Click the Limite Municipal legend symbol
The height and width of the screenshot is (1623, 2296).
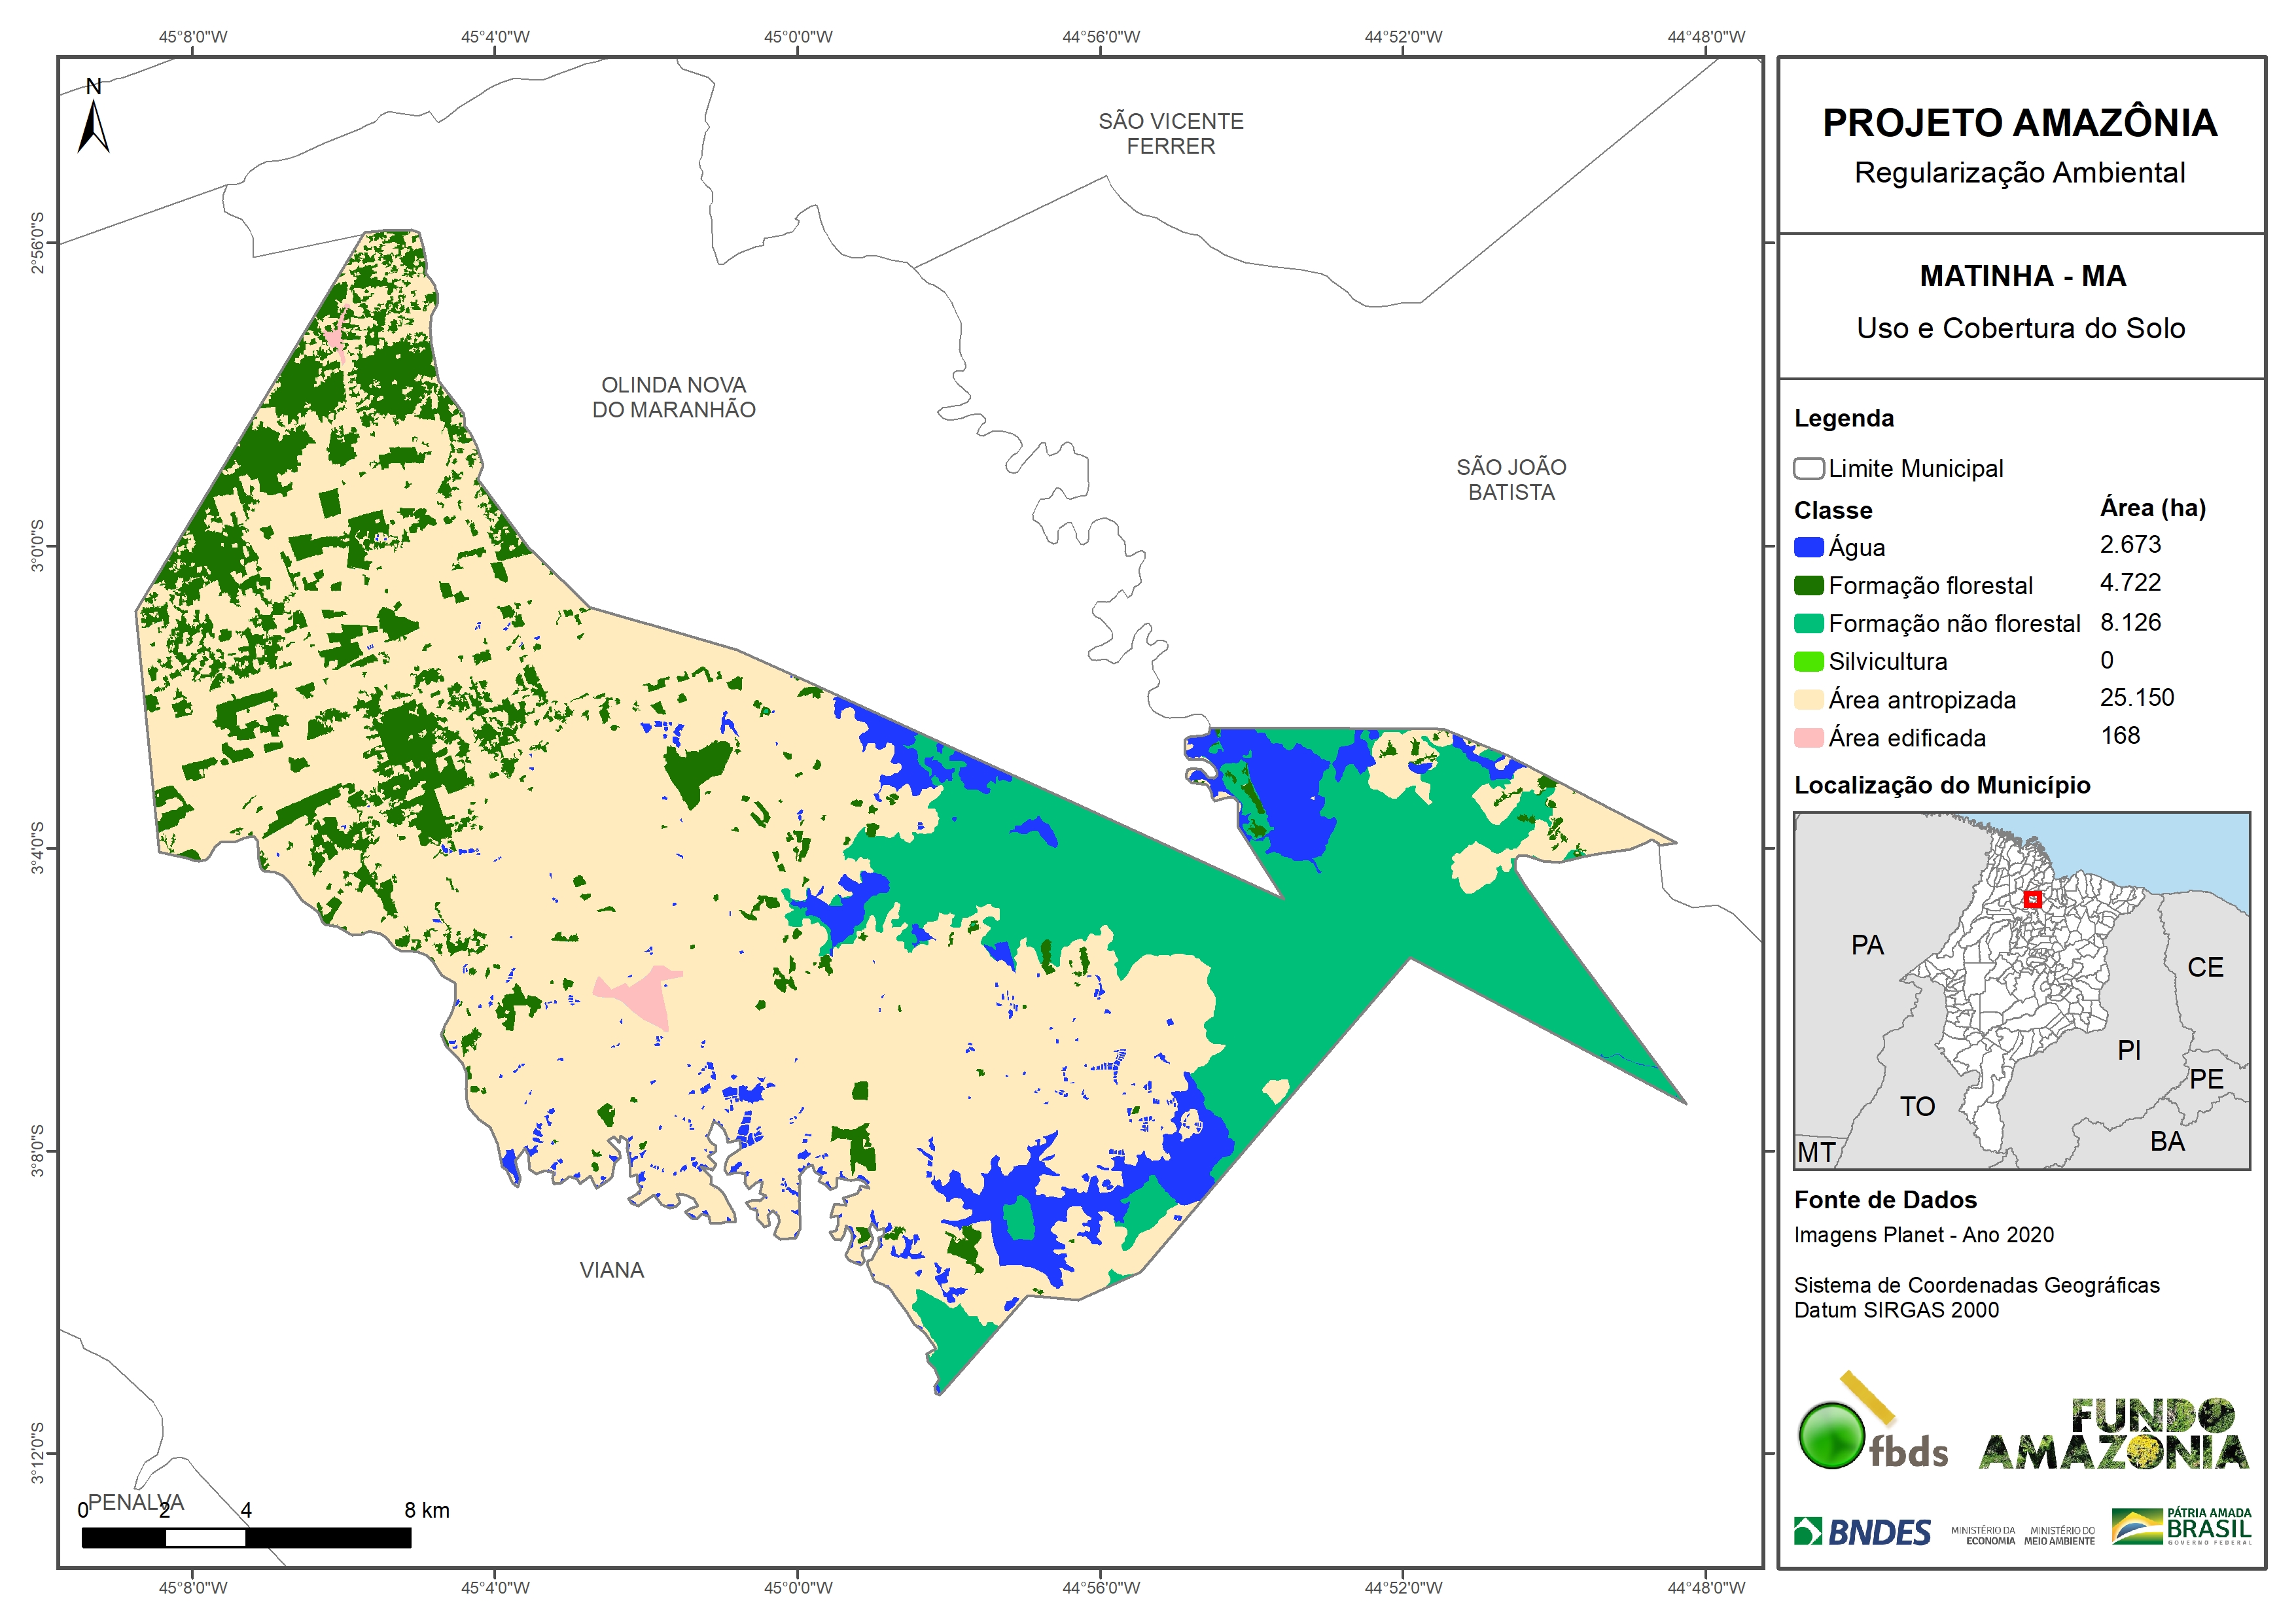tap(1808, 468)
